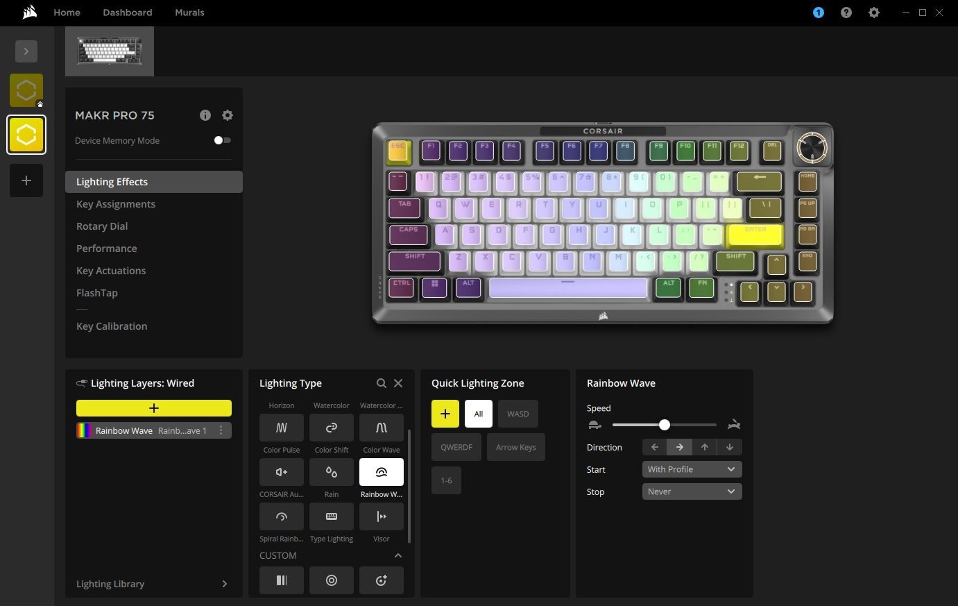
Task: Expand the left sidebar with arrow button
Action: (26, 51)
